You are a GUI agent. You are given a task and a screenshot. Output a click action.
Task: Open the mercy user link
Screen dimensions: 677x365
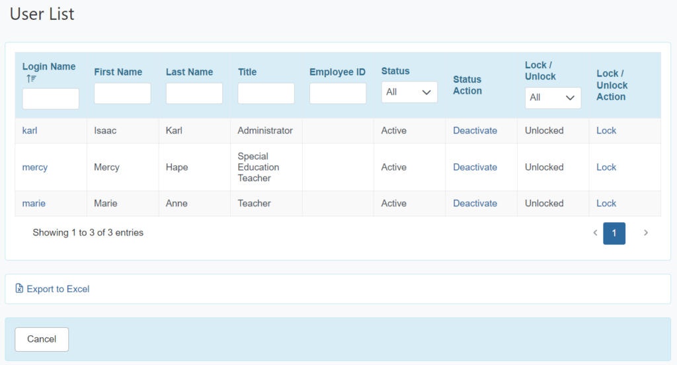coord(35,167)
